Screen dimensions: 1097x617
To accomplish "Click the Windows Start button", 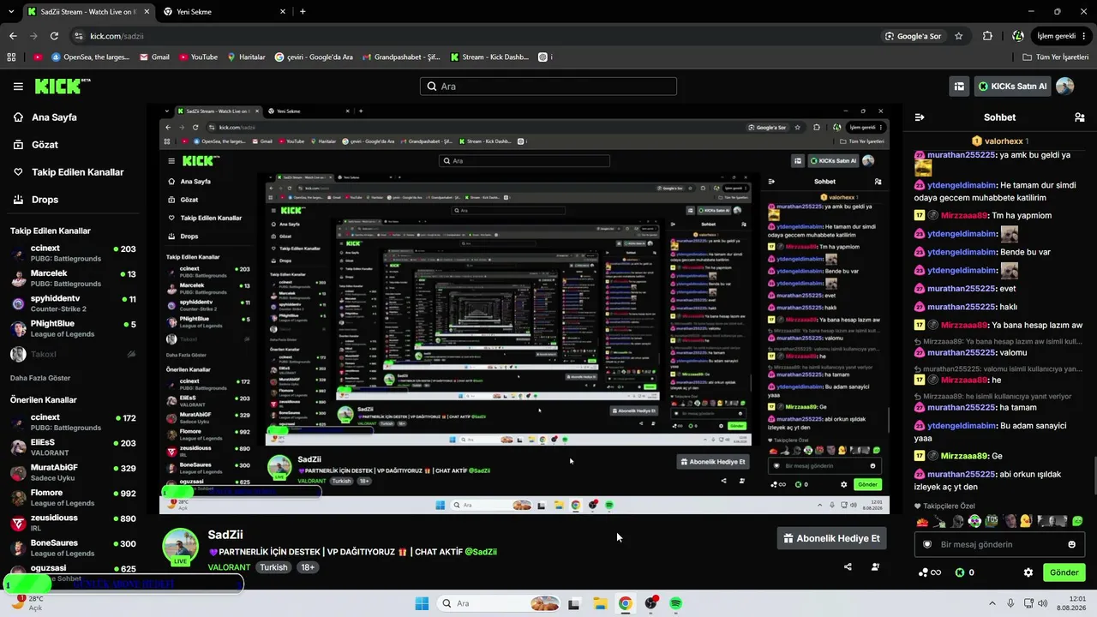I will (x=422, y=603).
